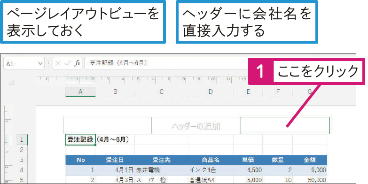The height and width of the screenshot is (184, 368).
Task: Select cell with インク4色
Action: coord(211,170)
